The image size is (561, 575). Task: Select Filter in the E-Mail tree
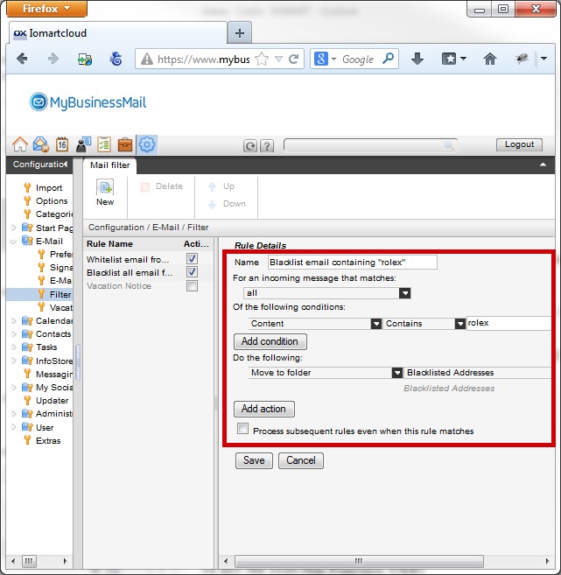60,295
